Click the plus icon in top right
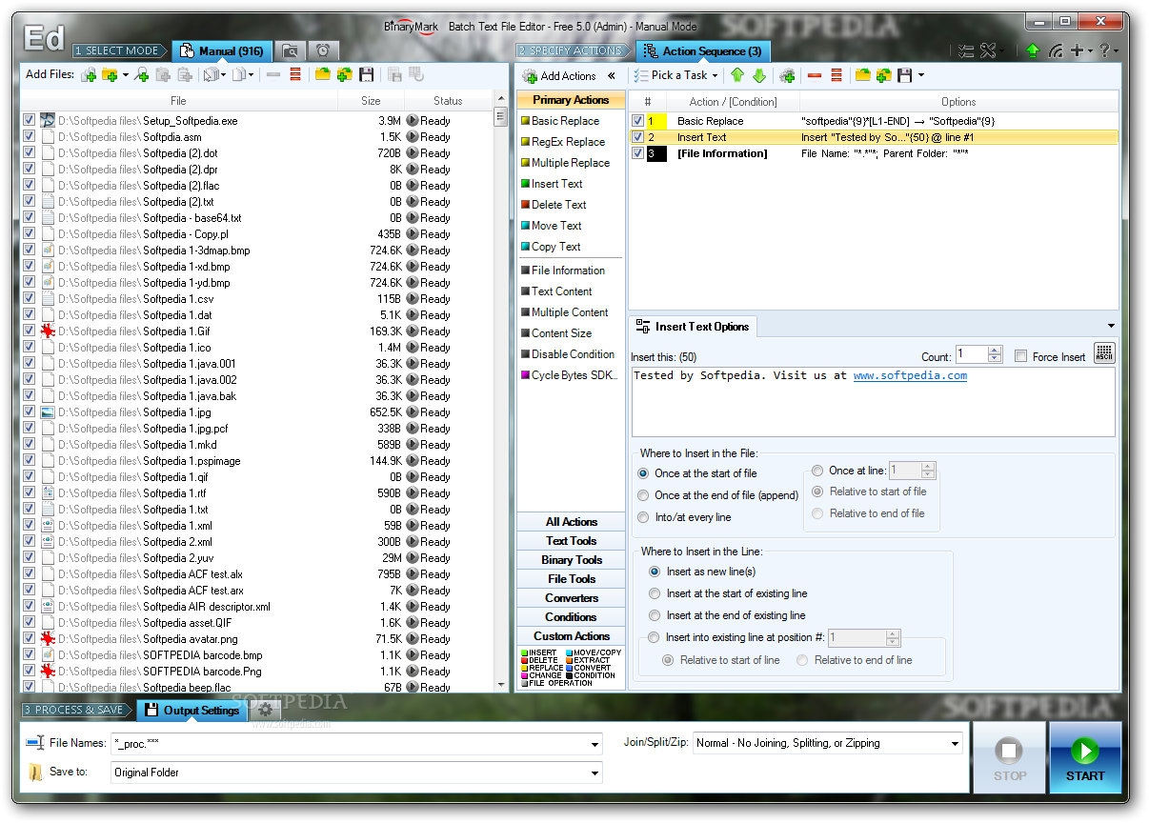Screen dimensions: 1149x823 [1077, 50]
